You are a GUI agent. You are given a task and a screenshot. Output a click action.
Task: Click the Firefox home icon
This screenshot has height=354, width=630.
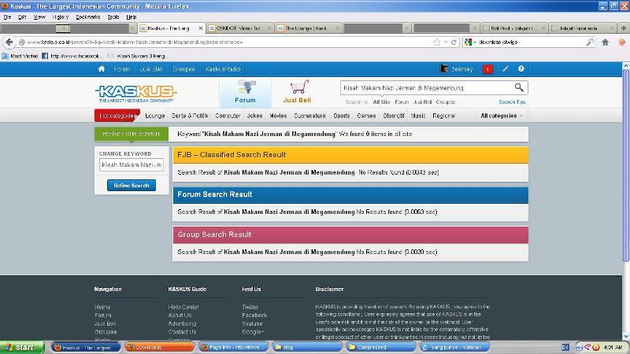[x=605, y=42]
